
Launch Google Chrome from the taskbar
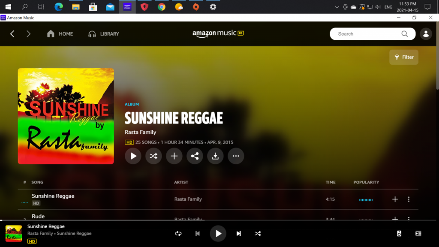click(162, 7)
